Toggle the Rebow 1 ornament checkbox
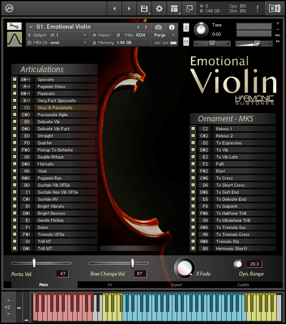The image size is (286, 324). coord(193,129)
